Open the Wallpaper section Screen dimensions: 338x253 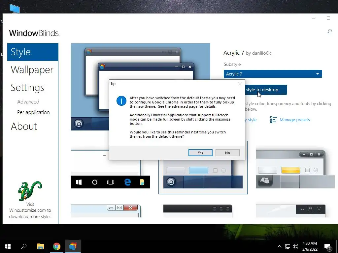point(32,70)
